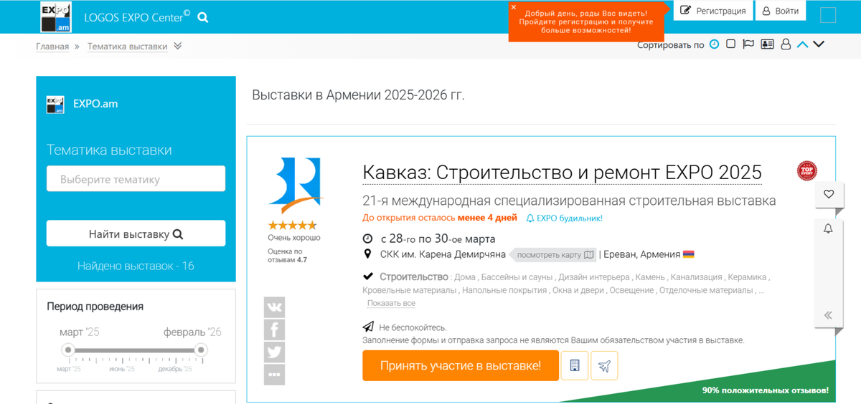
Task: Click the white square button in header corner
Action: click(828, 15)
